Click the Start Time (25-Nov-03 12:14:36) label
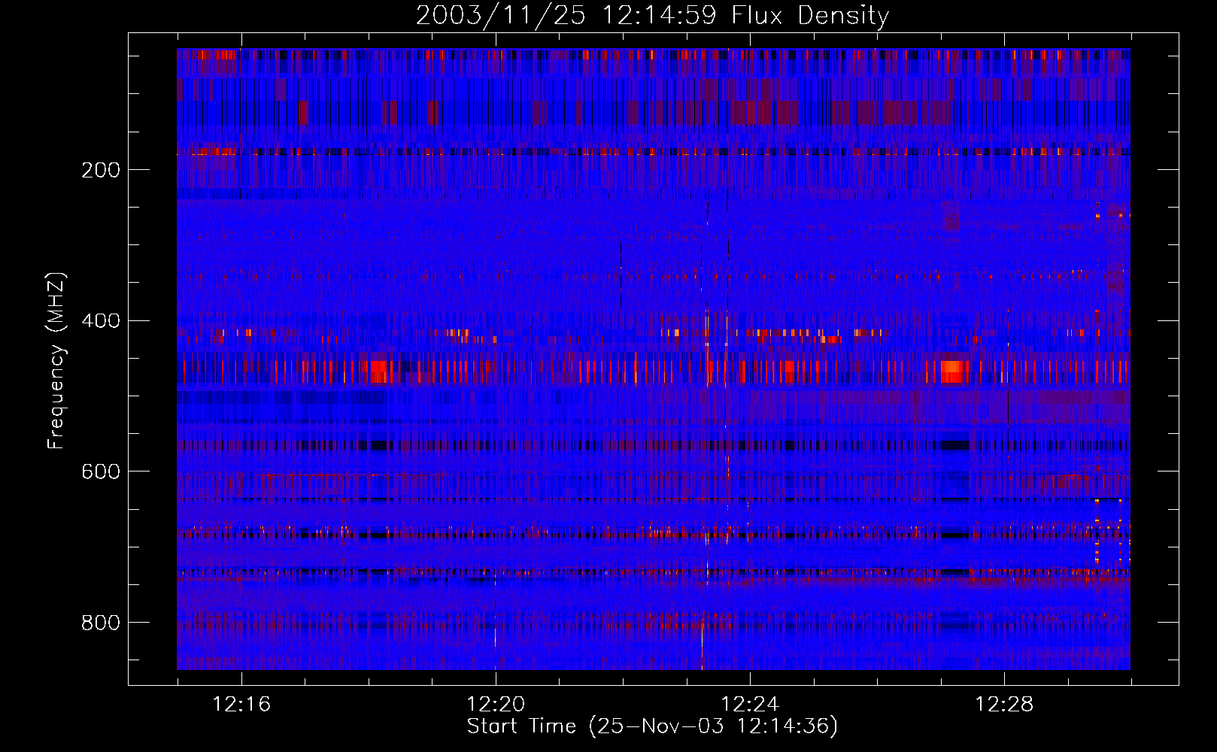The width and height of the screenshot is (1217, 752). 652,726
